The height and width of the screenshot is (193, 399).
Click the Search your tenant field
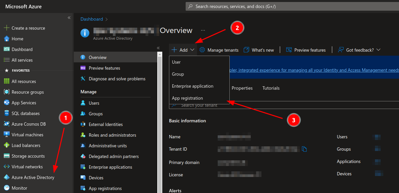click(284, 105)
